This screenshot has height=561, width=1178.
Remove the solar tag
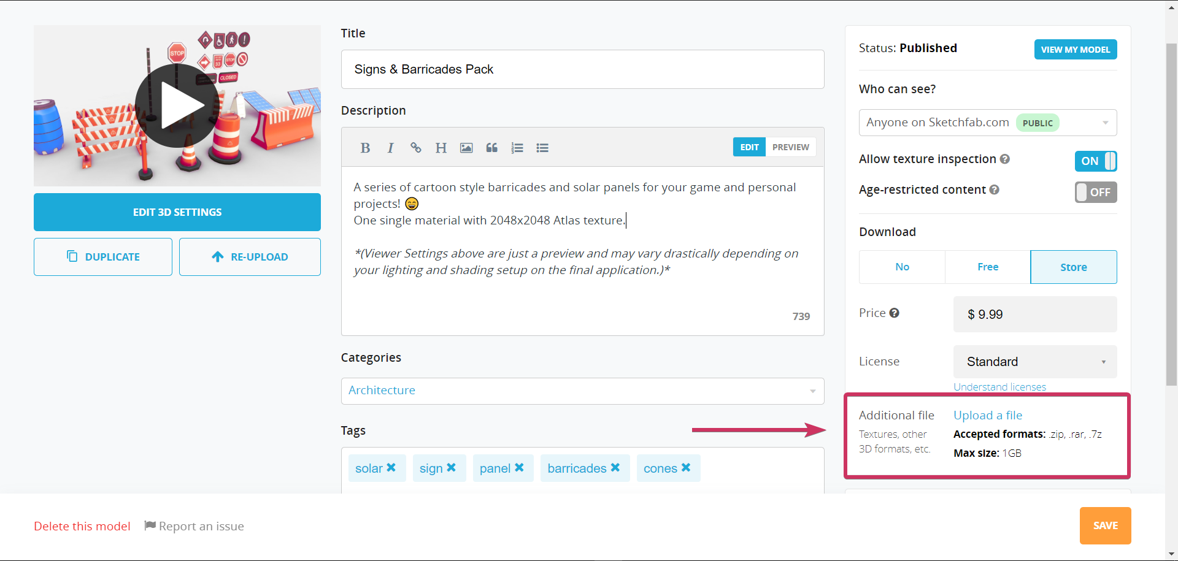click(x=391, y=468)
